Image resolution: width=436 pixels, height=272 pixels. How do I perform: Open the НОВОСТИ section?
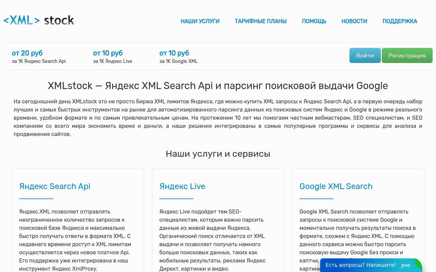354,21
